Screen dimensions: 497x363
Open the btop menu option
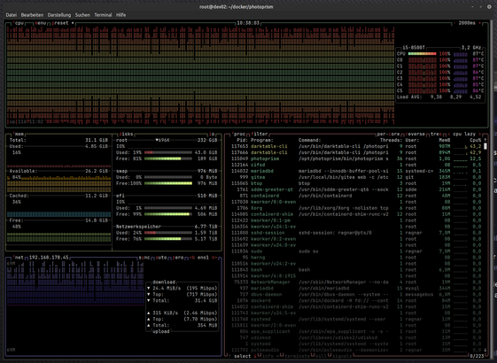tap(41, 23)
